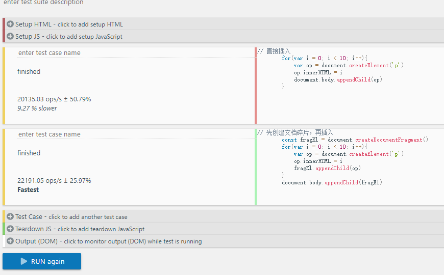Select text 20135.03 ops/s ± 50.79%
The height and width of the screenshot is (275, 444).
pyautogui.click(x=54, y=99)
